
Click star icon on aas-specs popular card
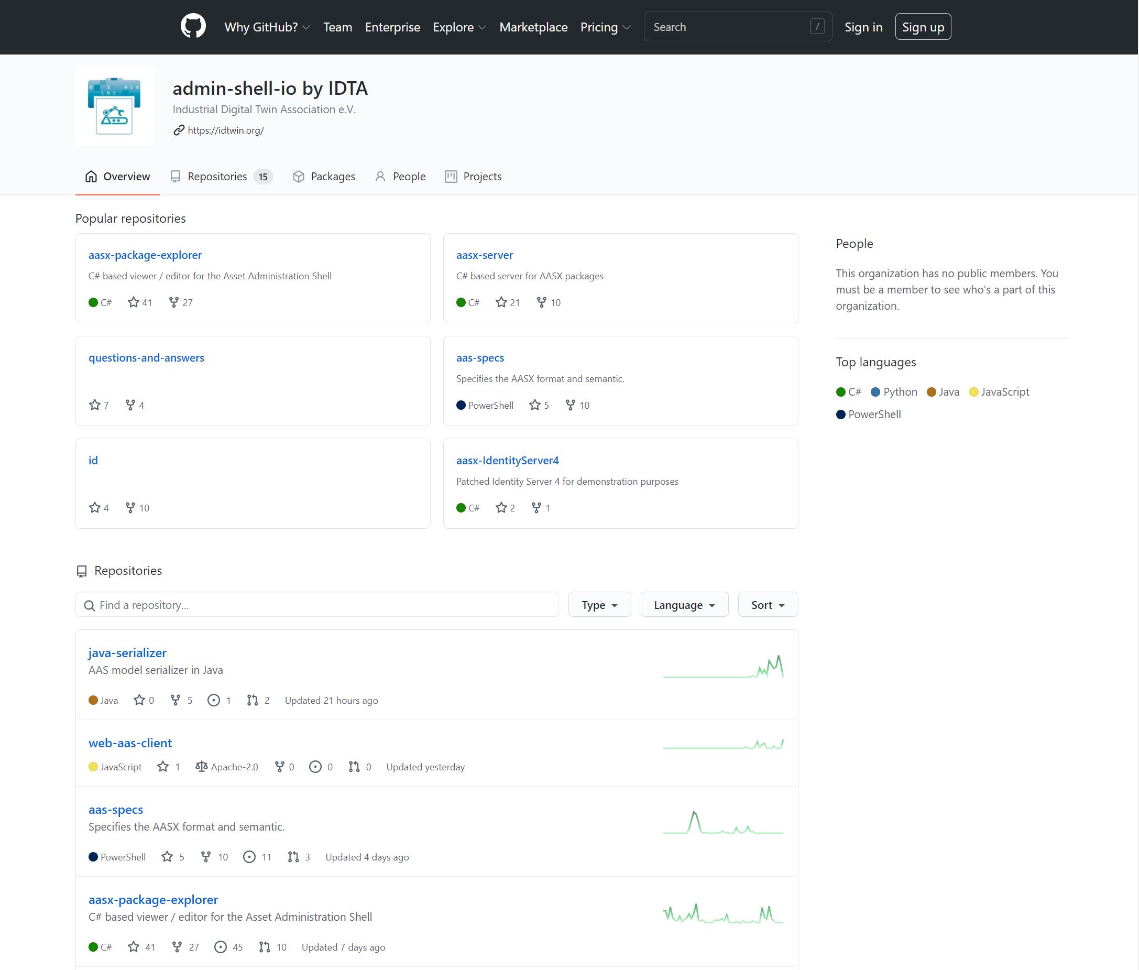(x=535, y=405)
